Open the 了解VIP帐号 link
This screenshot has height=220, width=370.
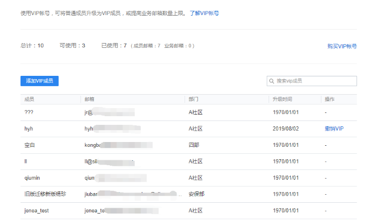[204, 12]
